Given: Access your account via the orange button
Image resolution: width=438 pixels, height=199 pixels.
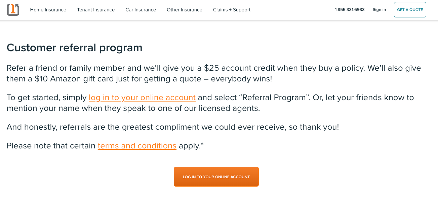Looking at the screenshot, I should point(216,177).
